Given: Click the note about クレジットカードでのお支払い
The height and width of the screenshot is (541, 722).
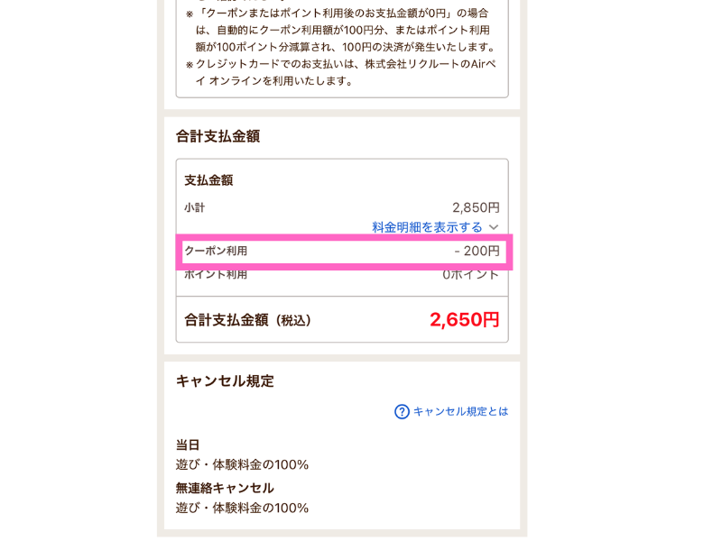Looking at the screenshot, I should point(341,72).
